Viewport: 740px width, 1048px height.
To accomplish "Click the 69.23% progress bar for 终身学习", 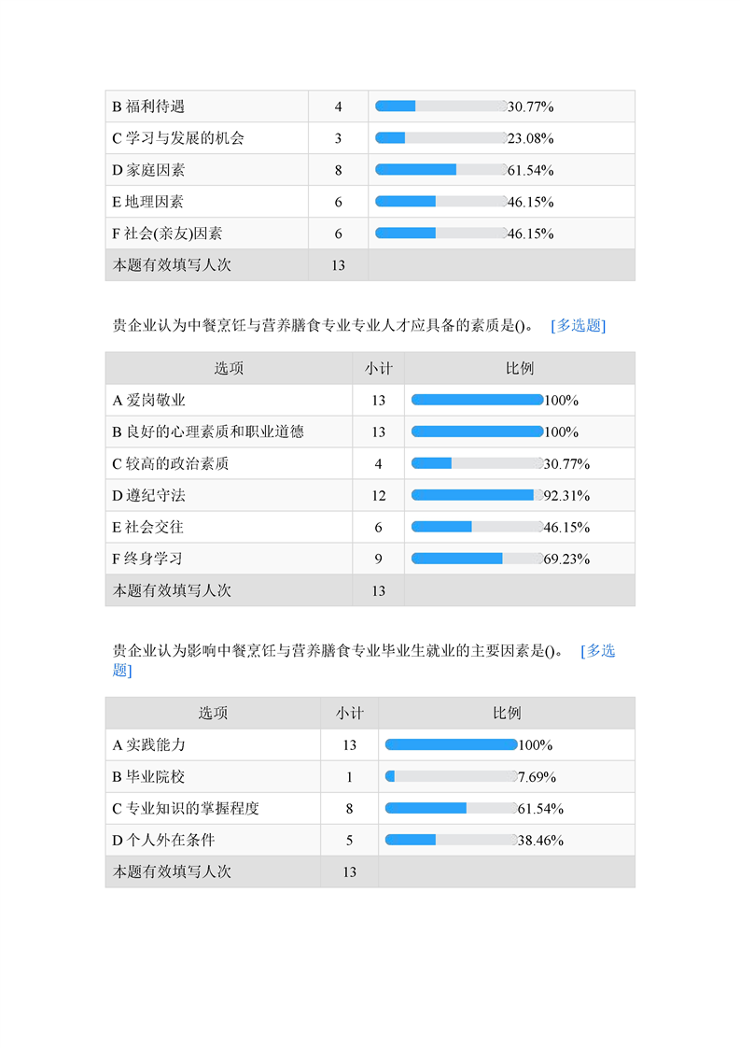I will point(476,559).
